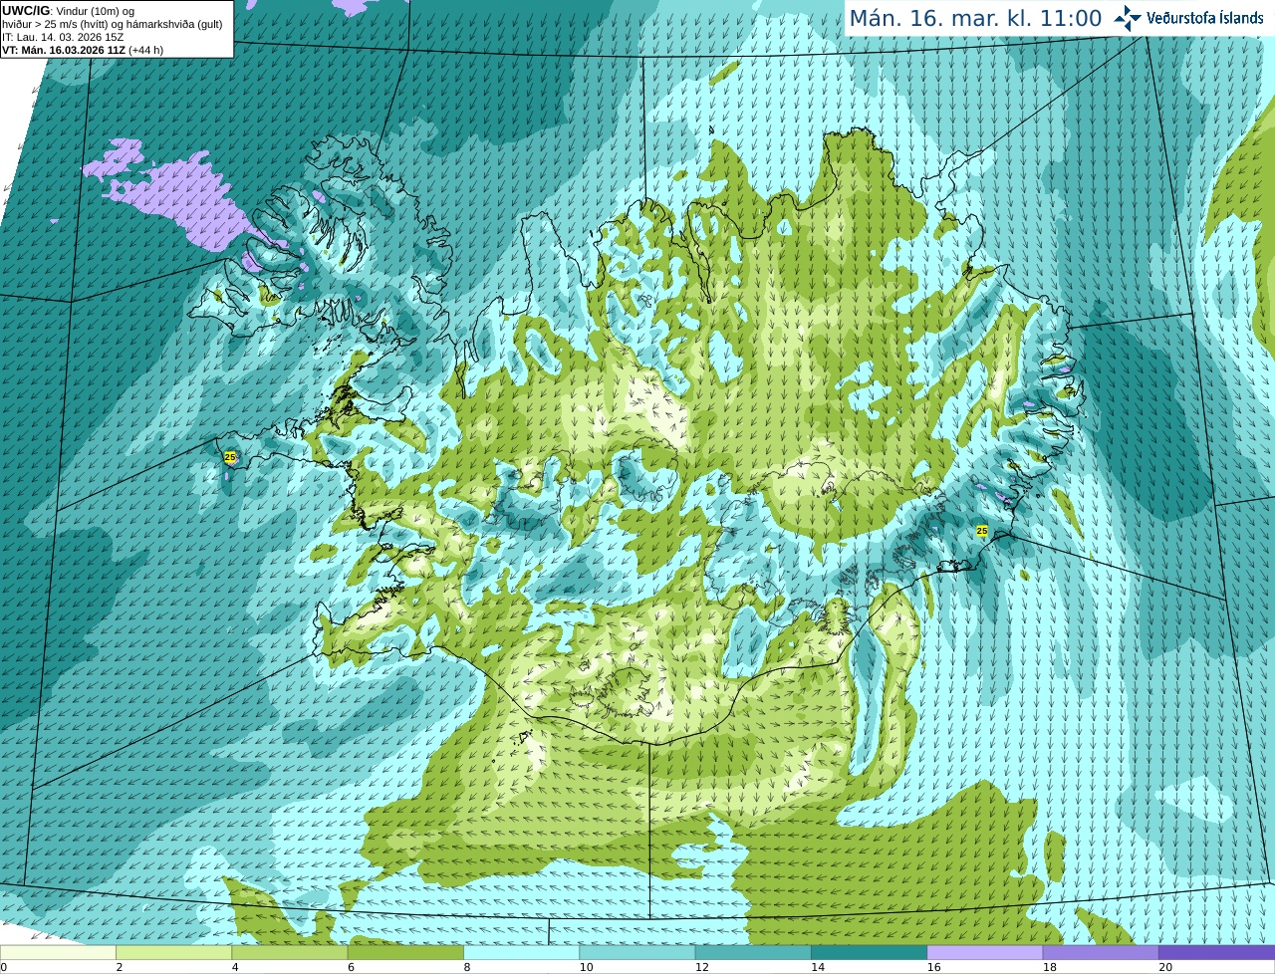Click the scale label '10'

pyautogui.click(x=586, y=967)
